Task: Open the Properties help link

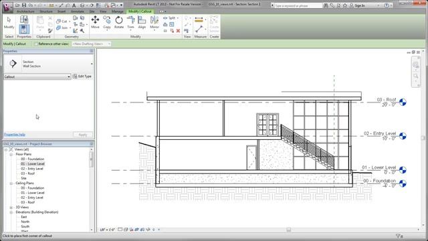Action: (x=15, y=135)
